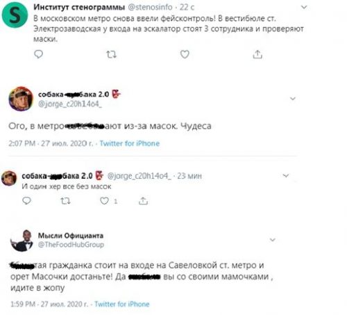
Task: Retweet the 'И один хер все без масок' tweet
Action: coord(65,201)
